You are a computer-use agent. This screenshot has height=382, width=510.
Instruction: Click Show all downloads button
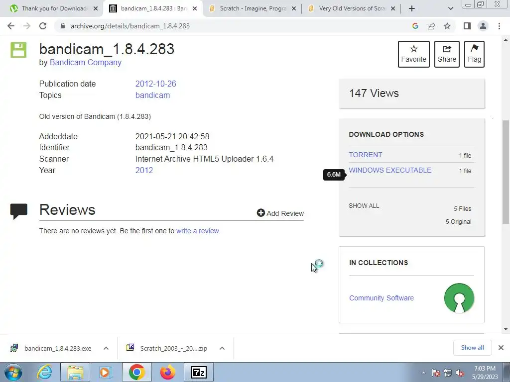(x=472, y=348)
